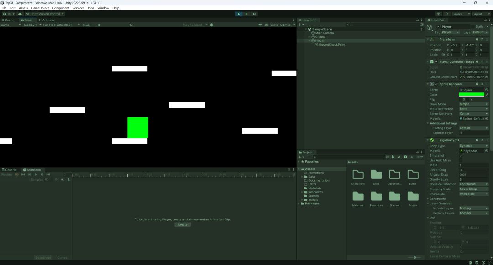Screen dimensions: 493x265
Task: Expand the Ground object in Hierarchy
Action: 309,37
